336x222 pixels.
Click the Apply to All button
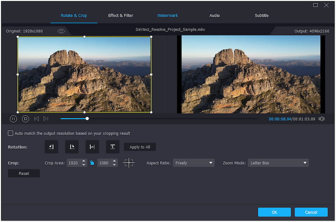click(x=140, y=147)
